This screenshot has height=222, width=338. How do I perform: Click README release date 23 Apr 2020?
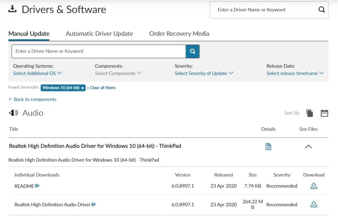click(x=223, y=186)
